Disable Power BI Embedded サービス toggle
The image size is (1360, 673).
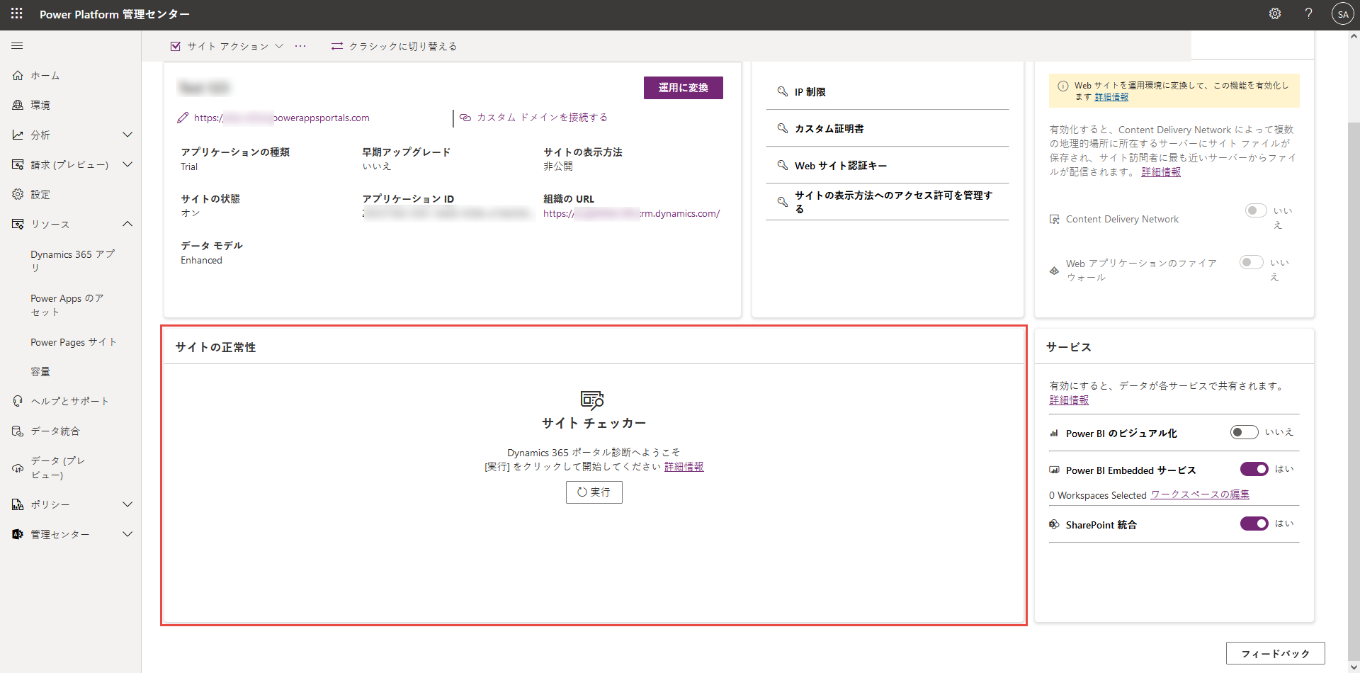(1254, 469)
